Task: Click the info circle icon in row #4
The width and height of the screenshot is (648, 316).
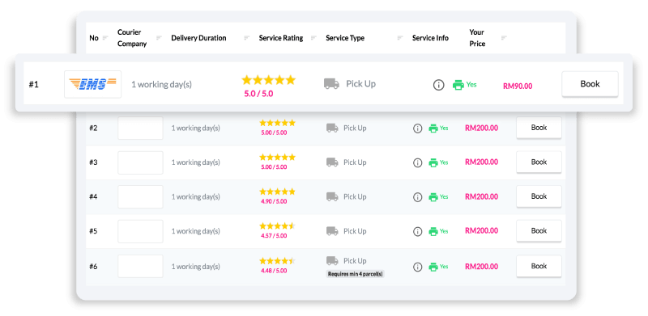Action: (x=418, y=197)
